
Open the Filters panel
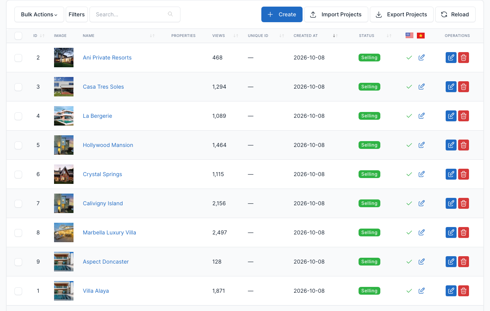[x=77, y=14]
